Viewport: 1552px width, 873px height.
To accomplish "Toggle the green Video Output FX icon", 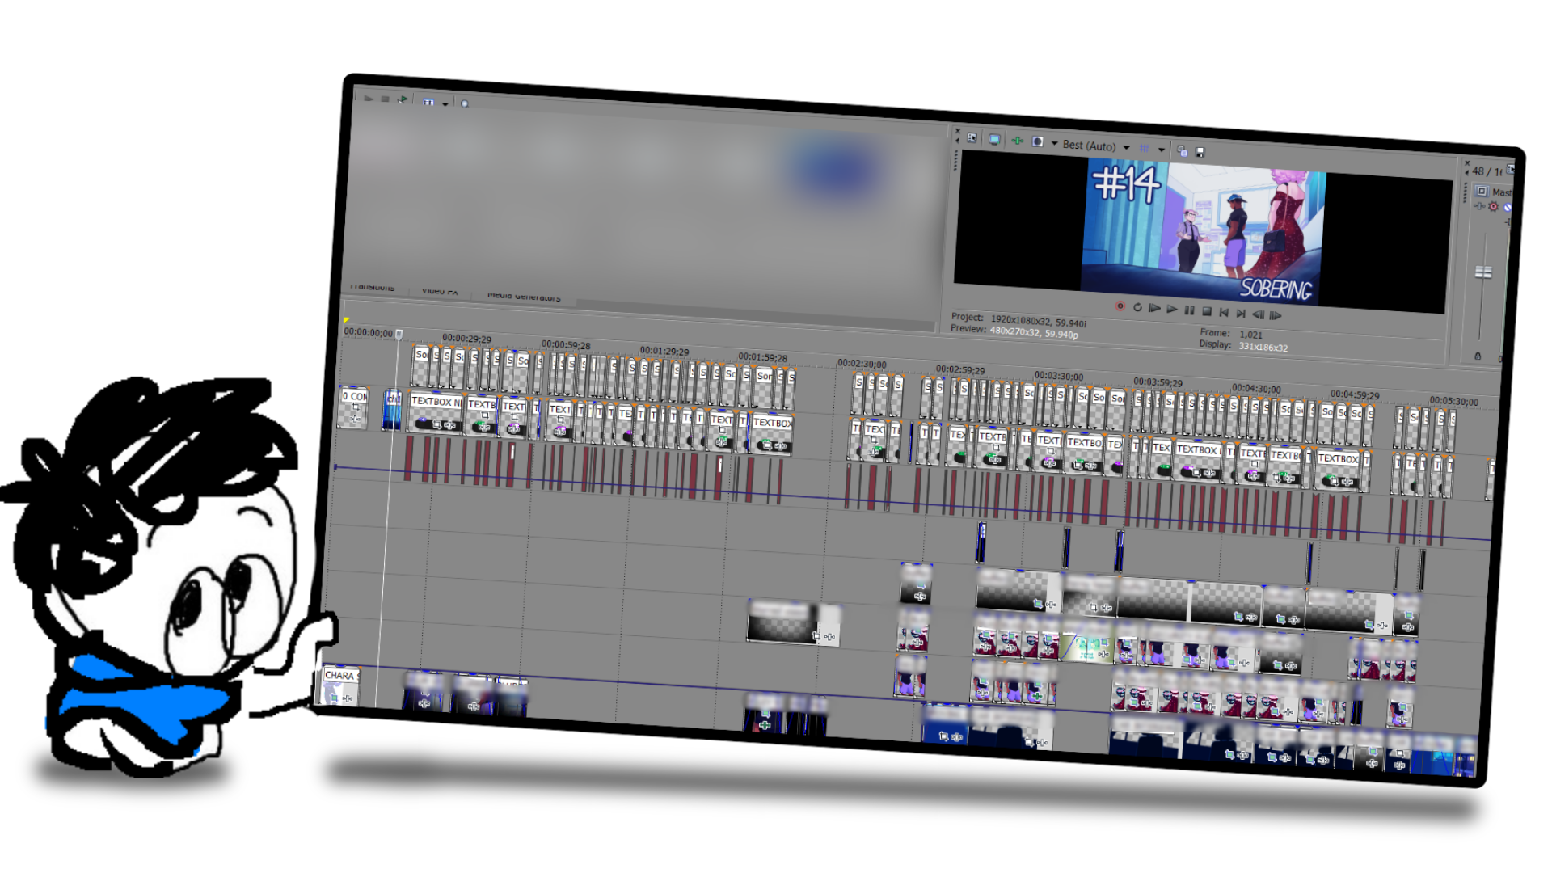I will coord(1017,141).
